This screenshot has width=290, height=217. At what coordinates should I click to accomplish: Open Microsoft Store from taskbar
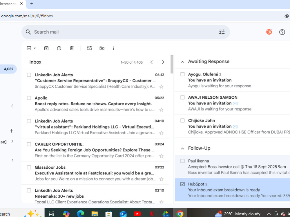109,214
